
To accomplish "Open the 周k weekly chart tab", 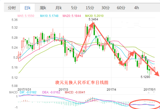I will click(x=43, y=8).
